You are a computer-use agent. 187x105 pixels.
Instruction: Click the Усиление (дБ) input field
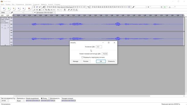(x=99, y=47)
